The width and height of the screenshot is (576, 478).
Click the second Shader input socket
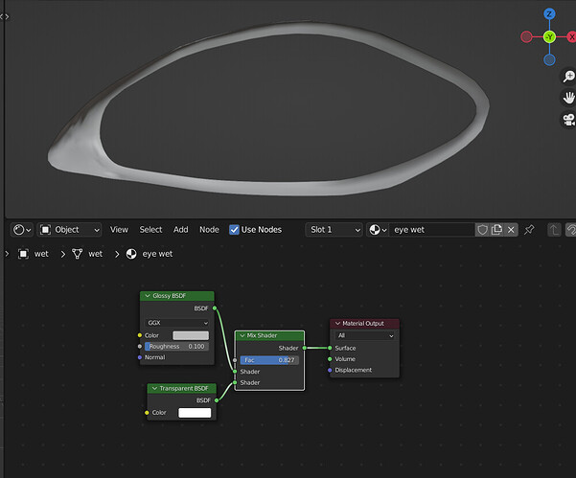pos(235,382)
